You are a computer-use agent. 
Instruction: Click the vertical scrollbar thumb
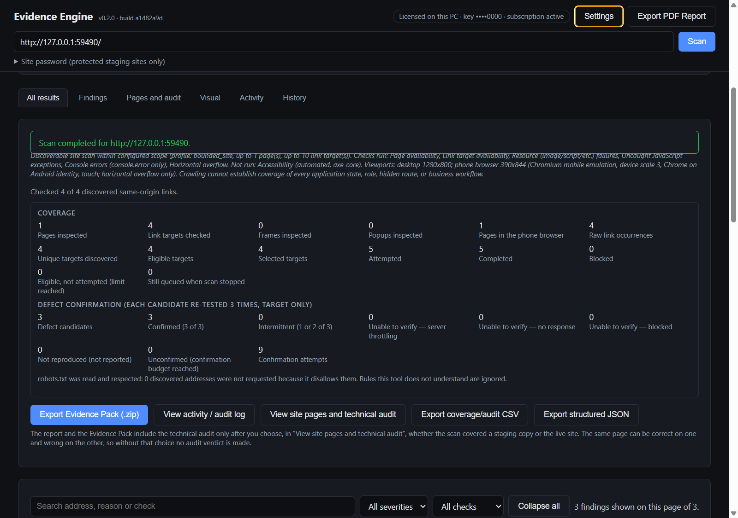(733, 155)
